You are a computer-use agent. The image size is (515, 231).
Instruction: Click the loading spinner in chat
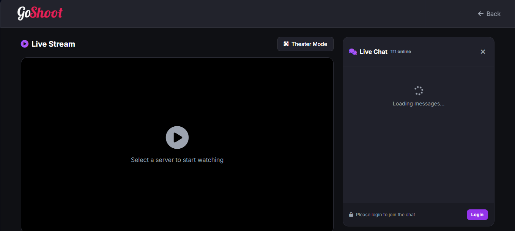(x=419, y=90)
